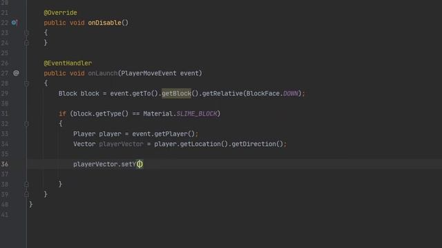Click the event.getTo() call
This screenshot has width=442, height=248.
coord(134,94)
